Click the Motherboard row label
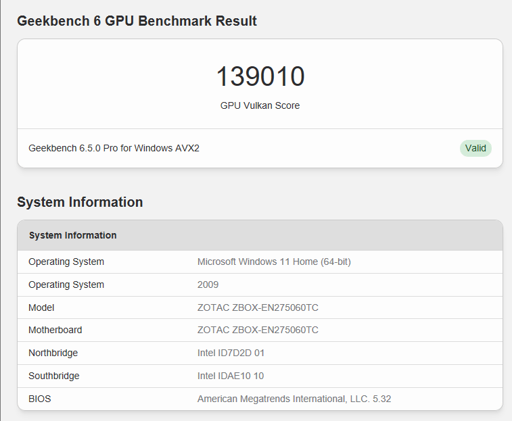 coord(55,330)
